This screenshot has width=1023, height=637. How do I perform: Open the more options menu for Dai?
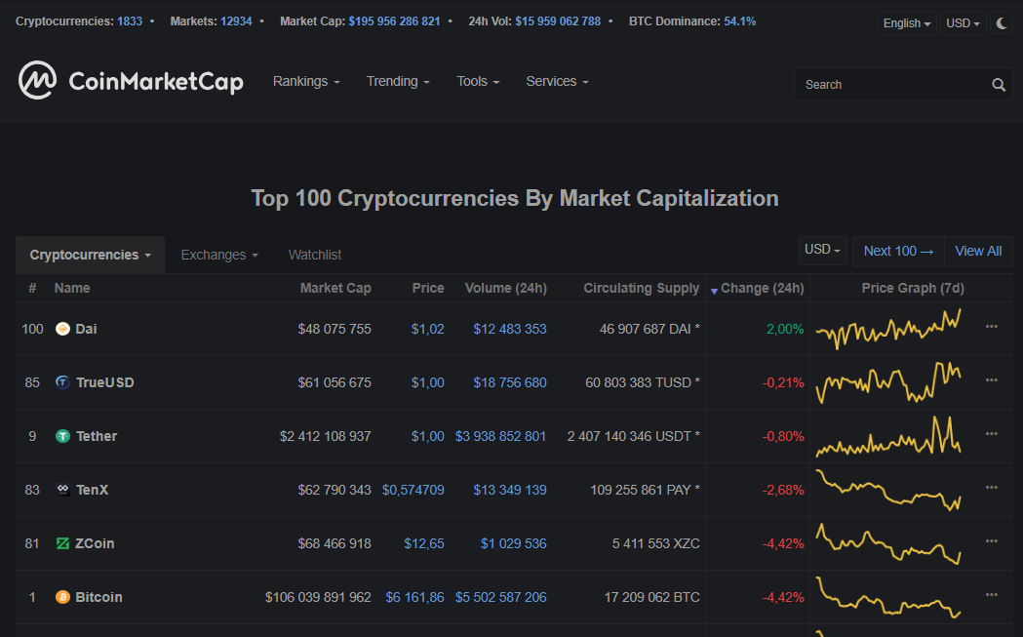point(992,327)
